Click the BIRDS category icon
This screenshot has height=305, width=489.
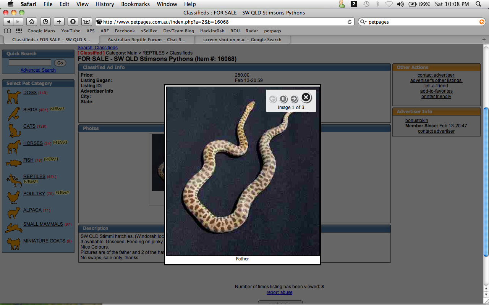tap(14, 113)
